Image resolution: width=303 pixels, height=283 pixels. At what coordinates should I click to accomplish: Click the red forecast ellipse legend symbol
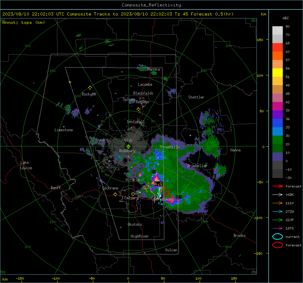tap(277, 245)
